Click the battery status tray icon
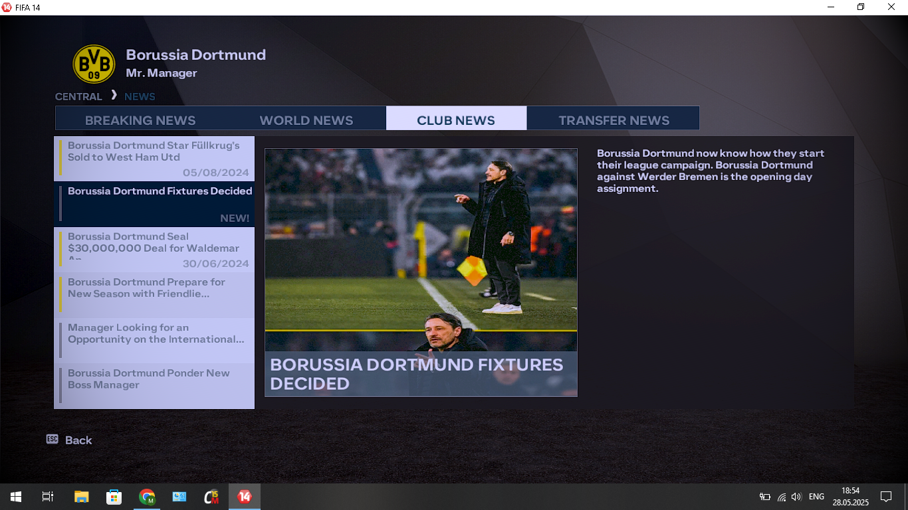This screenshot has width=908, height=510. click(x=765, y=497)
